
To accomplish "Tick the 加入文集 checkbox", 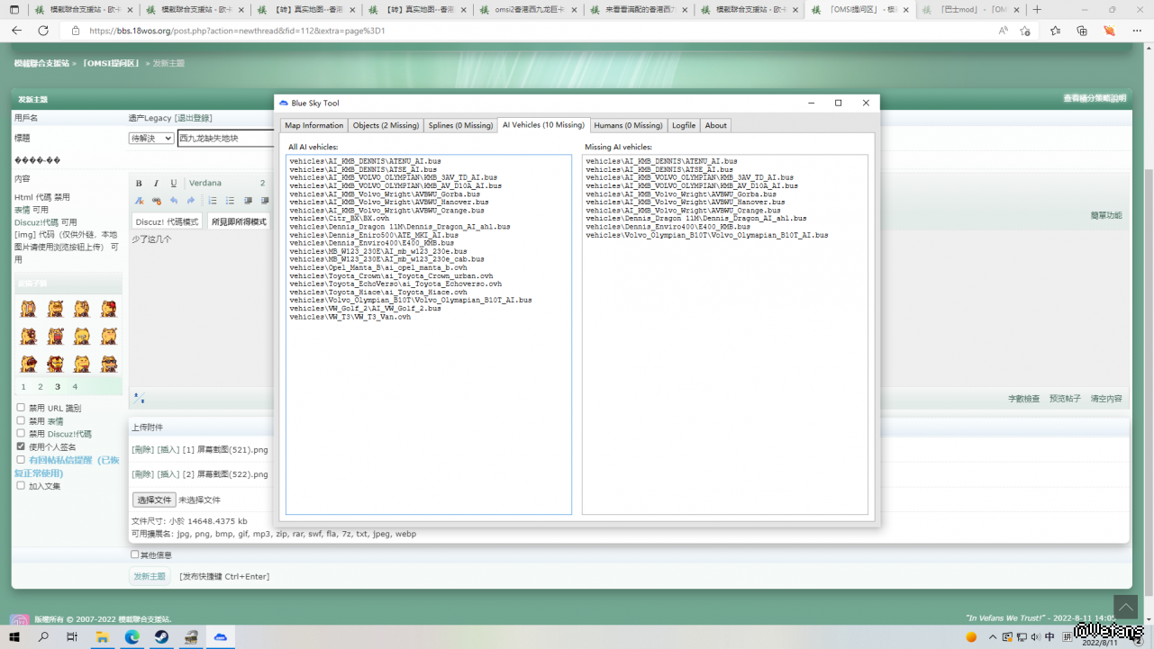I will pyautogui.click(x=21, y=486).
